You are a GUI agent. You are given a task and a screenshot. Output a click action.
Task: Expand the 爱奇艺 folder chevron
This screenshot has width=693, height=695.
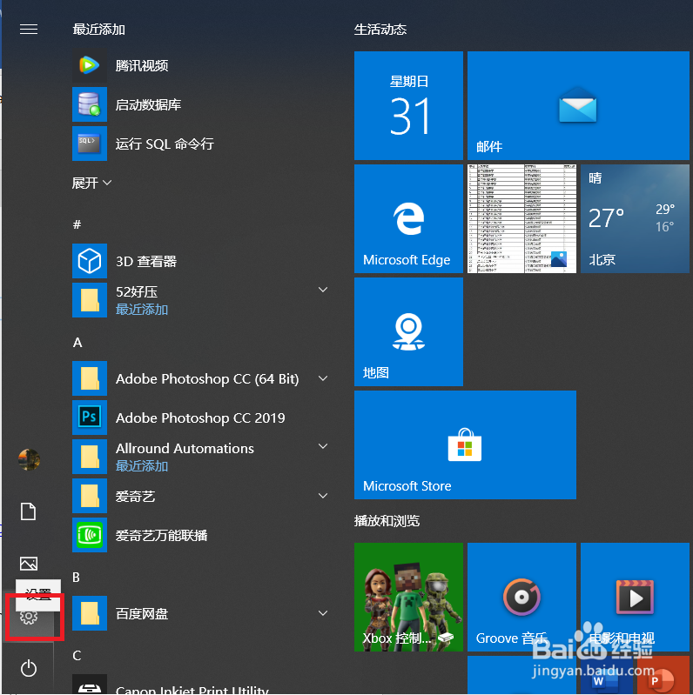[x=323, y=496]
